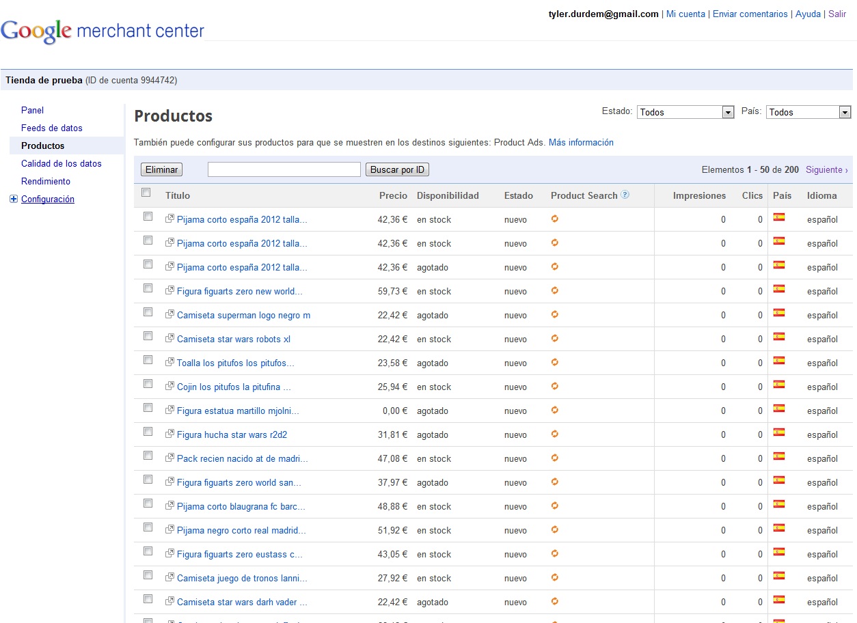Open the Product Search help question-mark icon
The width and height of the screenshot is (857, 623).
pyautogui.click(x=625, y=195)
